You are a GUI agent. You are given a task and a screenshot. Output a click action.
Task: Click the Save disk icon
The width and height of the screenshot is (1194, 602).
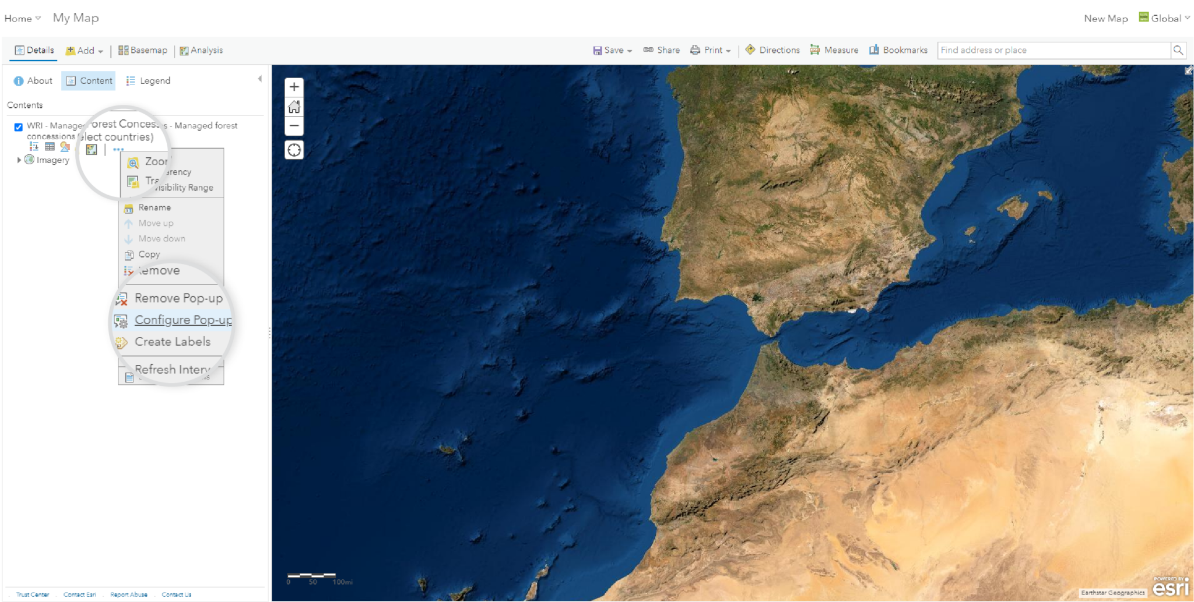pos(597,51)
